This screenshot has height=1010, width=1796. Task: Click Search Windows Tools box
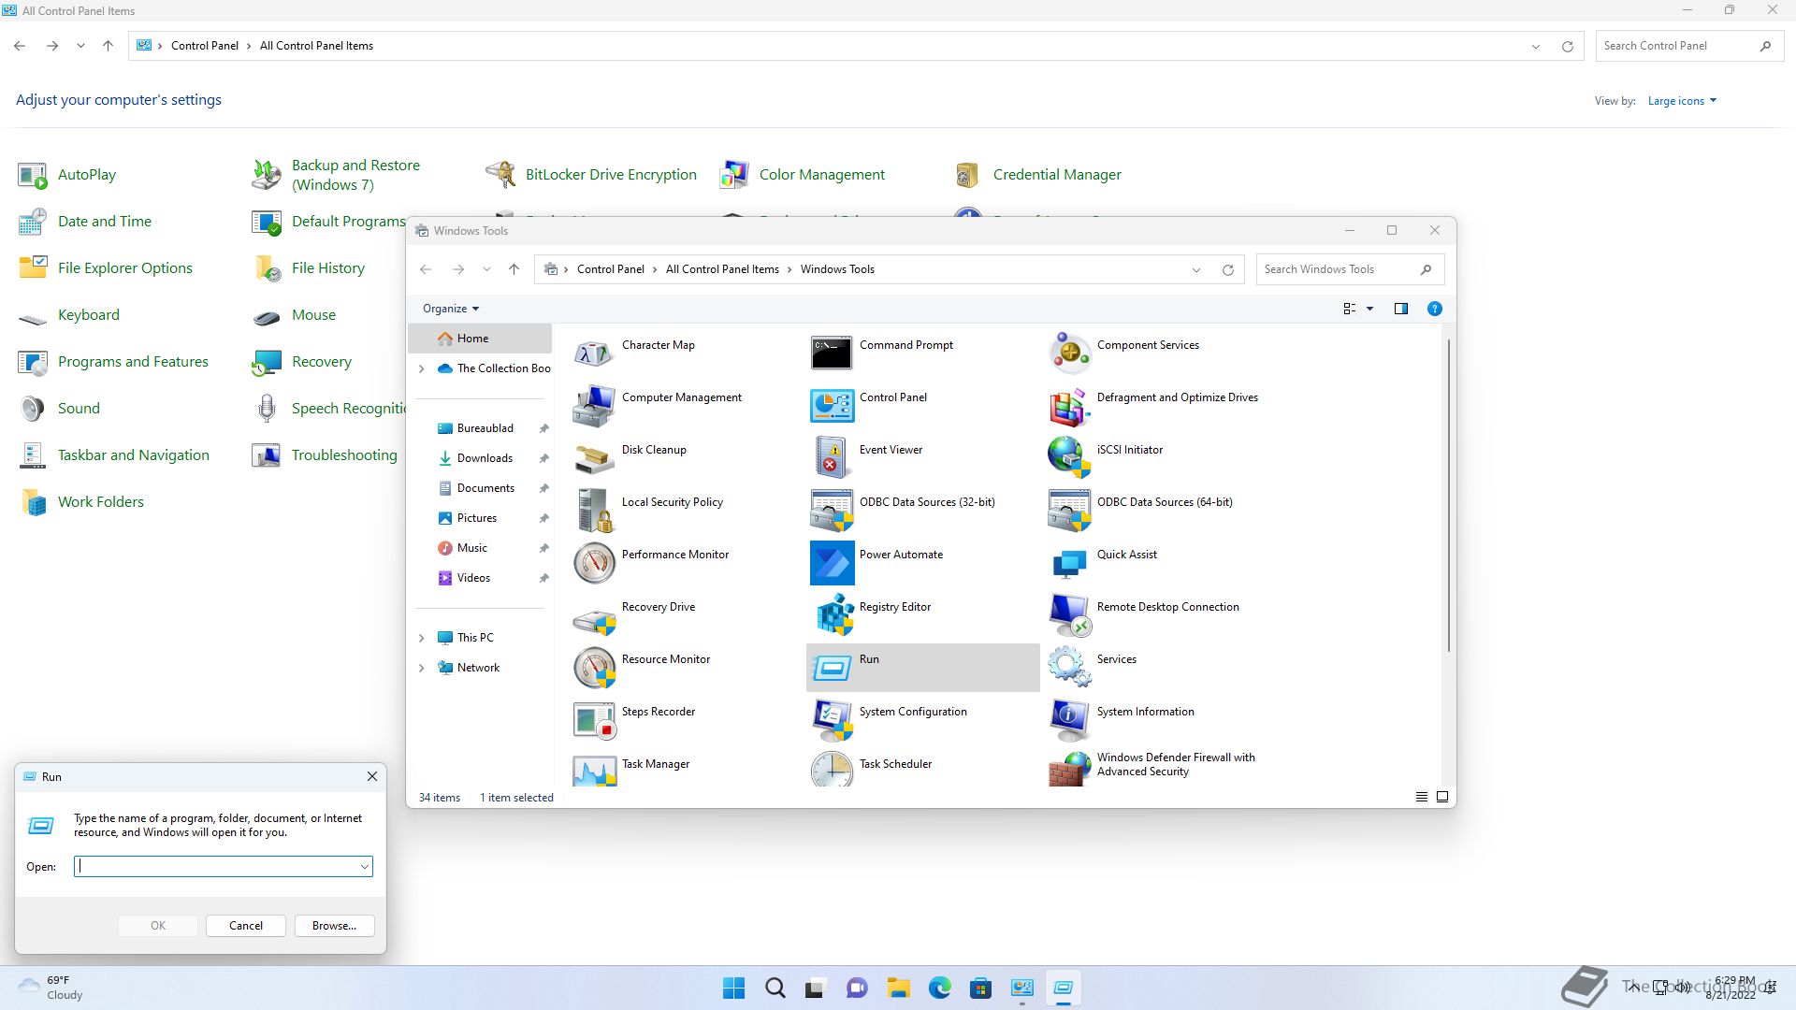coord(1349,269)
